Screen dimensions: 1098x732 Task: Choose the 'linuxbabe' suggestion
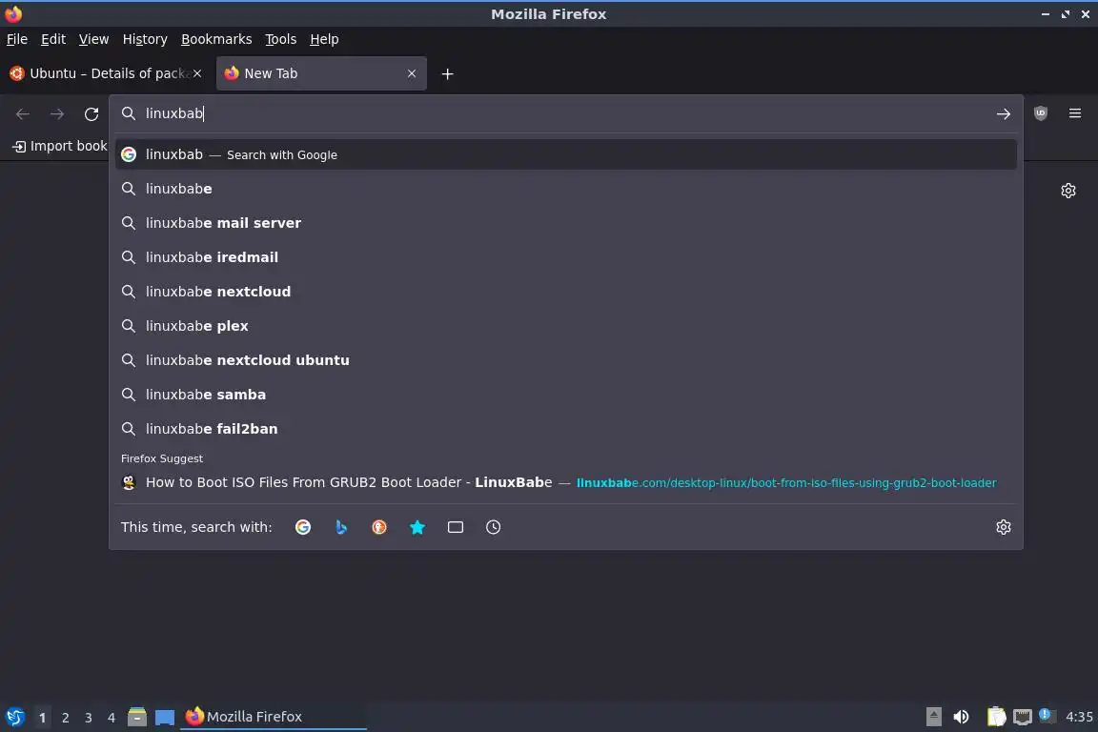[x=566, y=189]
